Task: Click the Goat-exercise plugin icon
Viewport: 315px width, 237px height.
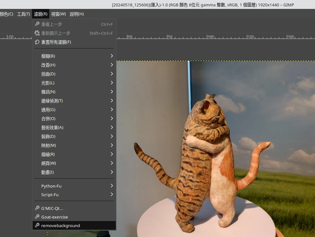Action: [x=37, y=217]
